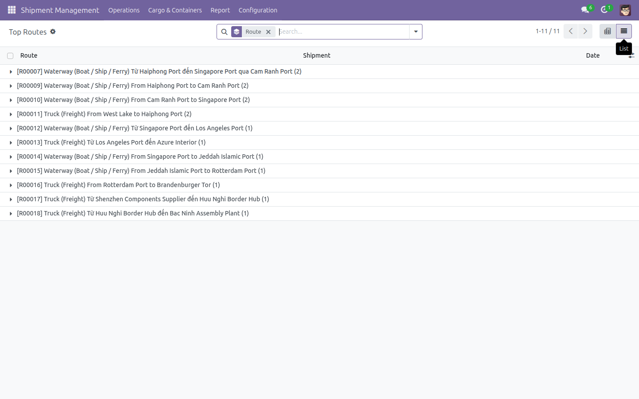Image resolution: width=639 pixels, height=399 pixels.
Task: Click the 1-11 / 11 pager counter
Action: pyautogui.click(x=548, y=31)
